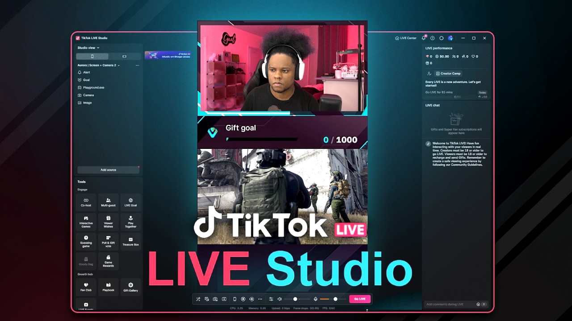
Task: Click the phone icon in bottom toolbar
Action: tap(235, 299)
